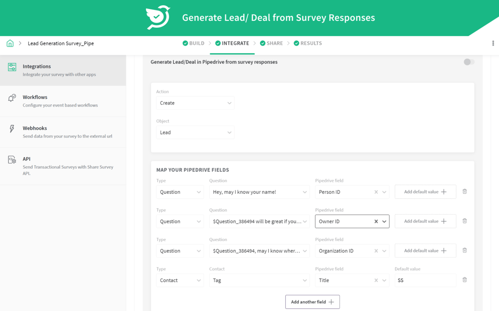Click the Add another field button
Screen dimensions: 499x311
tap(312, 301)
